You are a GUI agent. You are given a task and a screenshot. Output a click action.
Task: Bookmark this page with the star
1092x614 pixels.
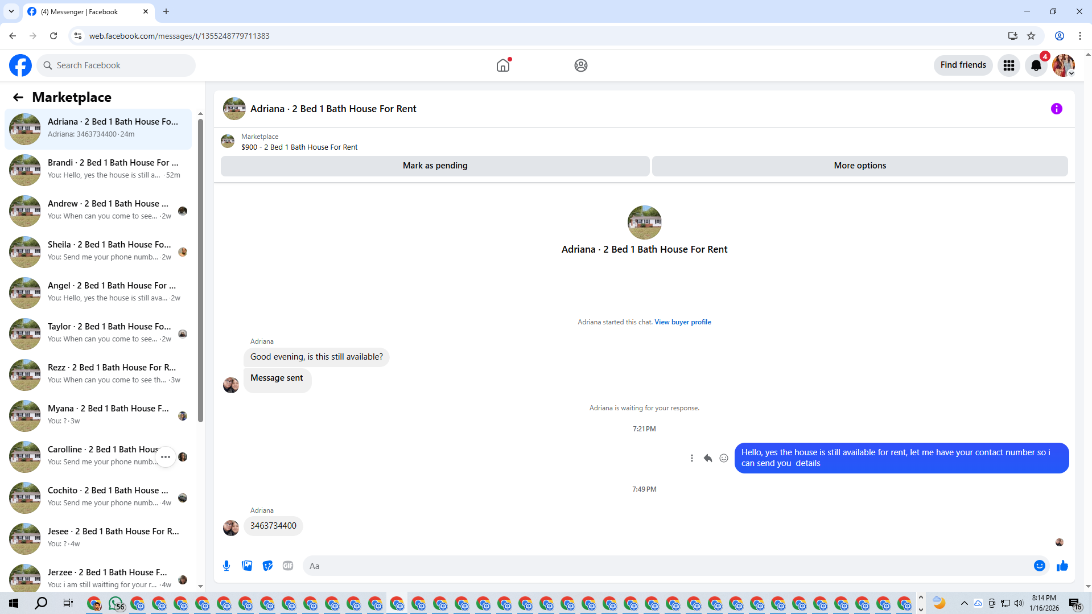[x=1031, y=36]
